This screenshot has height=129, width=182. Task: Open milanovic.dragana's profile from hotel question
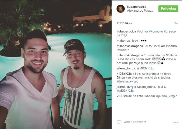click(130, 46)
